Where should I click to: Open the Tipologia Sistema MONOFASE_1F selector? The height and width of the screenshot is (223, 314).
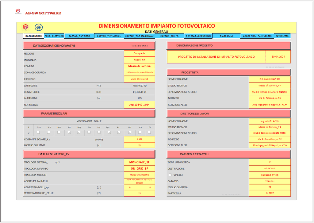140,162
